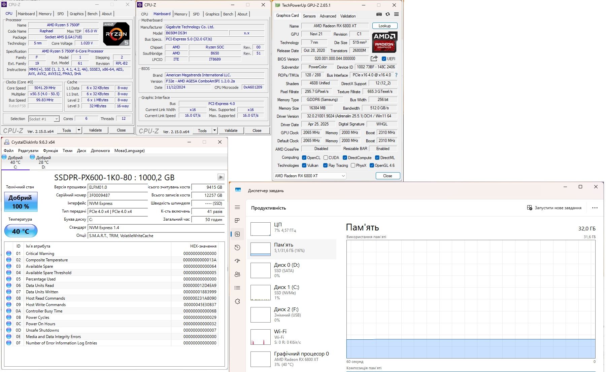Toggle the CUDA checkbox
Screen dimensions: 606x372
click(x=326, y=158)
